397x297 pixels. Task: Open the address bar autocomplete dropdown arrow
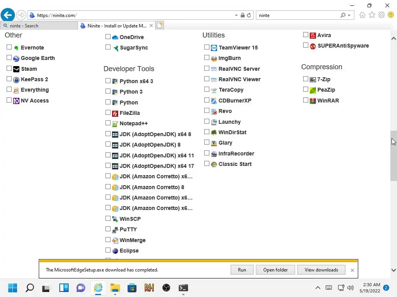pos(236,15)
